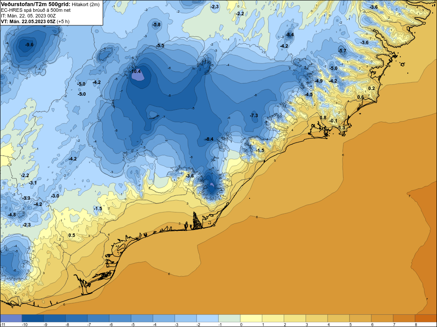
Task: Click the '(+5 h)' forecast offset text
Action: 63,21
